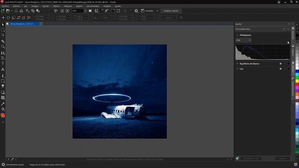The height and width of the screenshot is (168, 299).
Task: Create a new document
Action: 3,11
